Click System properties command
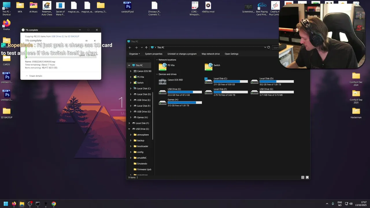 pyautogui.click(x=153, y=54)
